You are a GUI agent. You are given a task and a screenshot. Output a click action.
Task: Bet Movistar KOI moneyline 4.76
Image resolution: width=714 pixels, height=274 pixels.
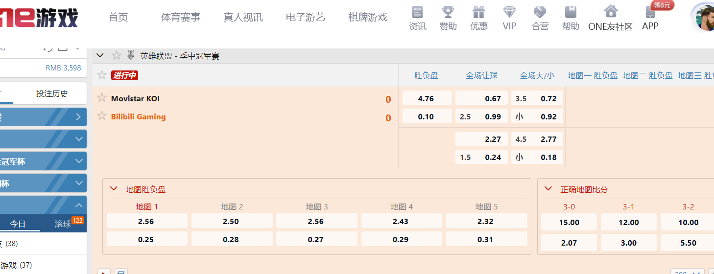tap(427, 98)
